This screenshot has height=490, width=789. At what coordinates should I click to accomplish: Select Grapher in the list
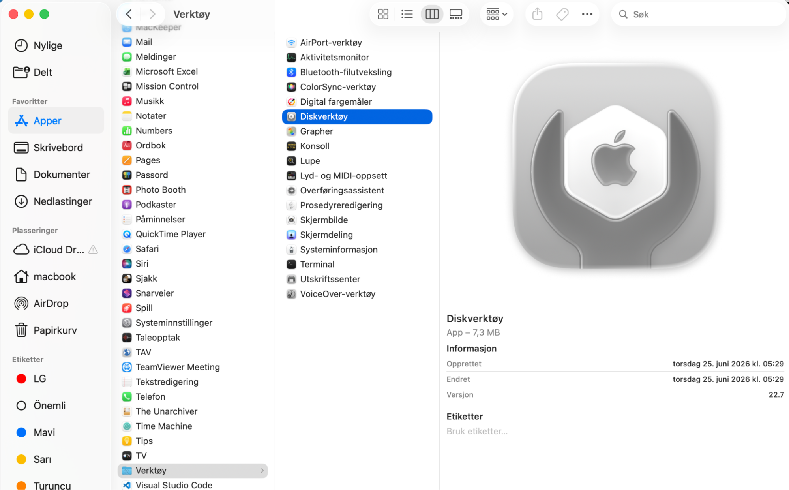point(357,131)
